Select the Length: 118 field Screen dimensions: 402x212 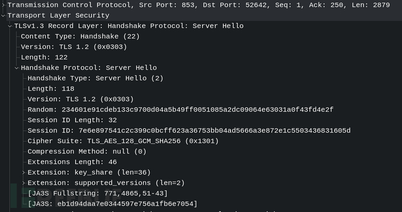[51, 89]
